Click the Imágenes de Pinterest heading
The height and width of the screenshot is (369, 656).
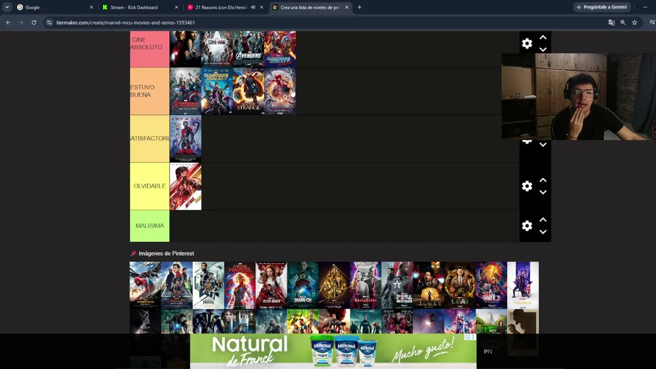click(x=166, y=254)
